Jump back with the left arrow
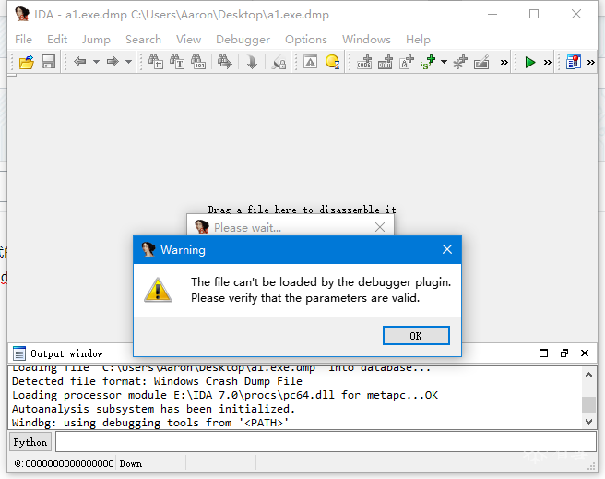This screenshot has width=605, height=479. (79, 62)
